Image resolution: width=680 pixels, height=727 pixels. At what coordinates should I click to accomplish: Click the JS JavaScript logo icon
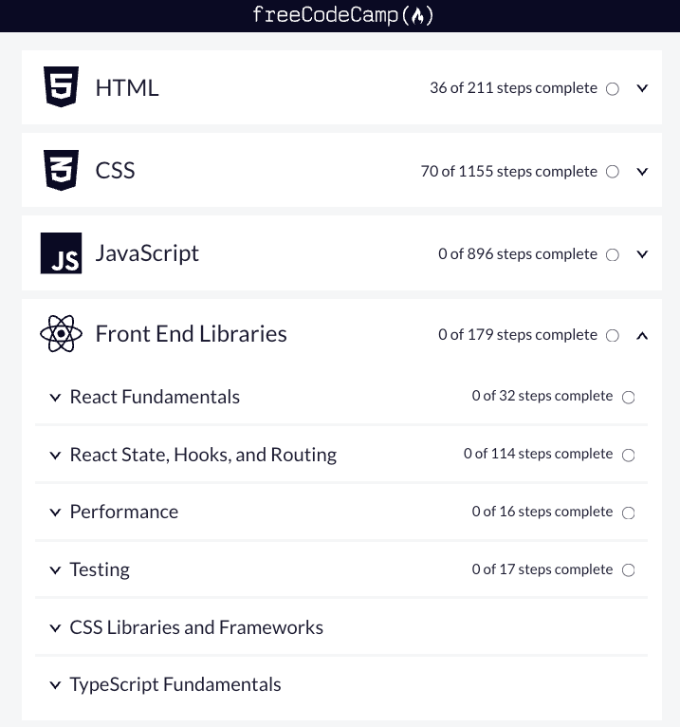(x=61, y=253)
